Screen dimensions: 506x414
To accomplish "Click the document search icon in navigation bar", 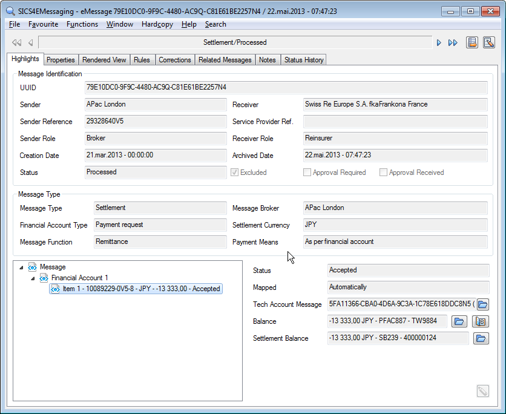I will click(488, 42).
